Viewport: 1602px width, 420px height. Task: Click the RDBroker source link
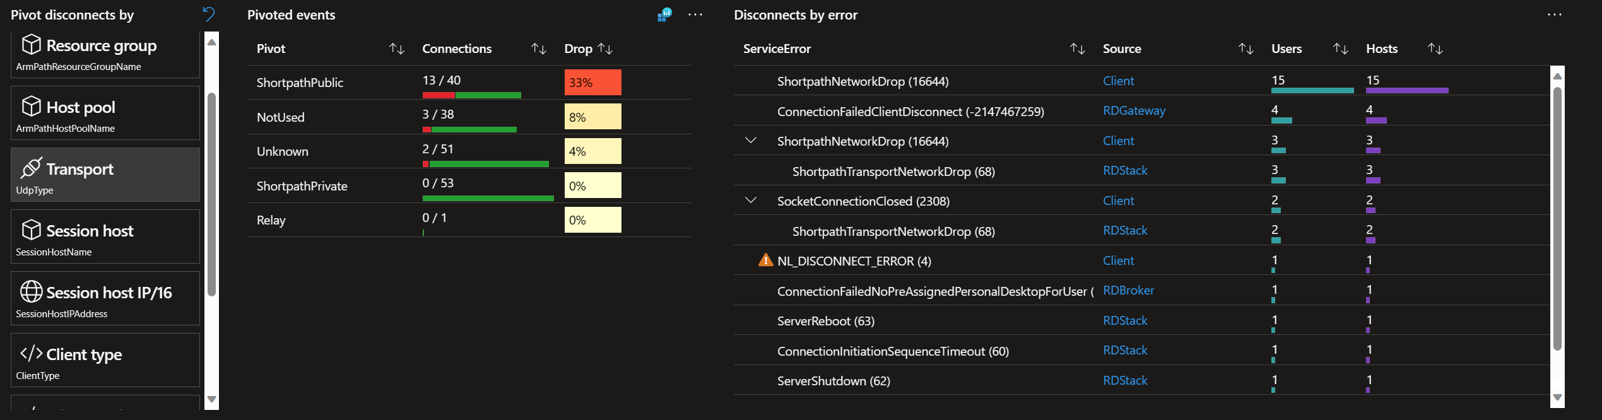[x=1128, y=291]
